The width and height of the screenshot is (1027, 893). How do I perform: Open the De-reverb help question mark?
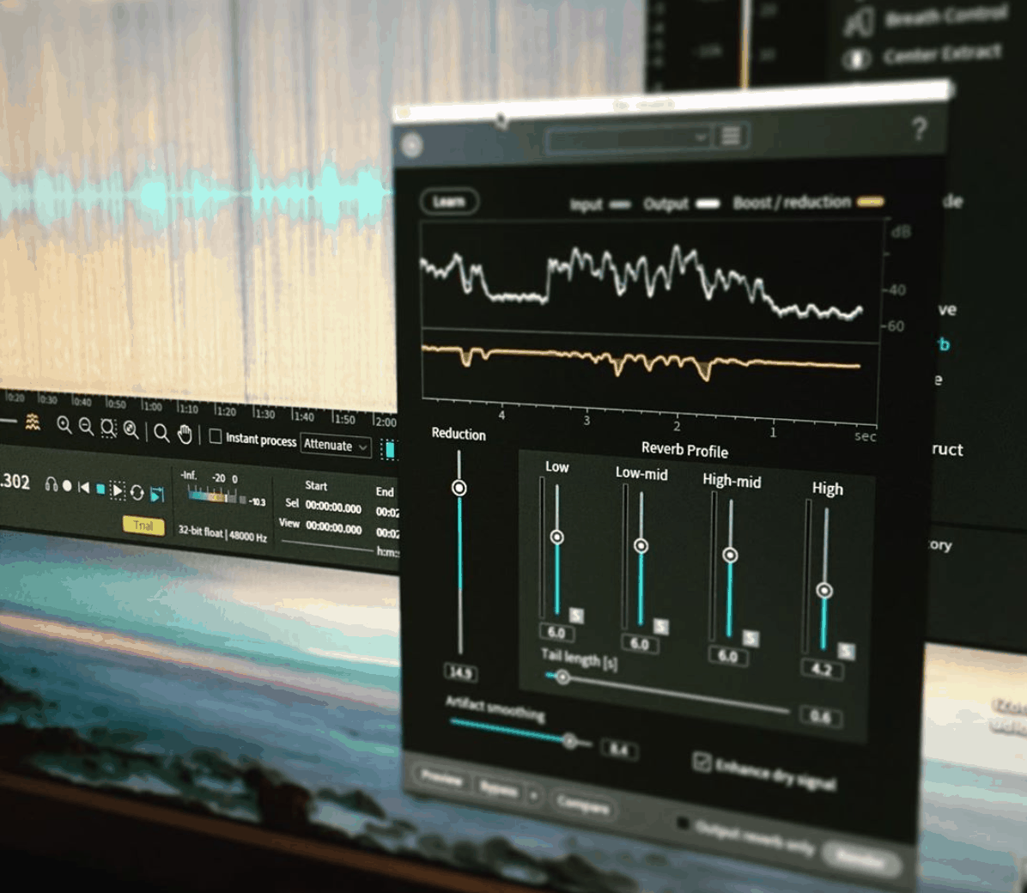pos(919,130)
